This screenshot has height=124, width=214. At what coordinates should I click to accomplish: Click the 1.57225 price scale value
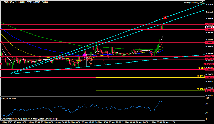(209, 12)
